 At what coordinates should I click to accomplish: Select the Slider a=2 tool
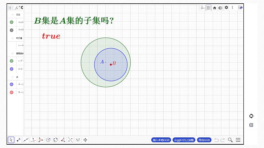[78, 140]
